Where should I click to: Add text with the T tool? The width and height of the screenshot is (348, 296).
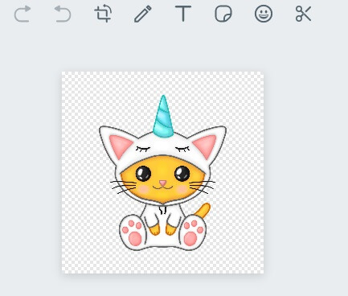point(183,14)
